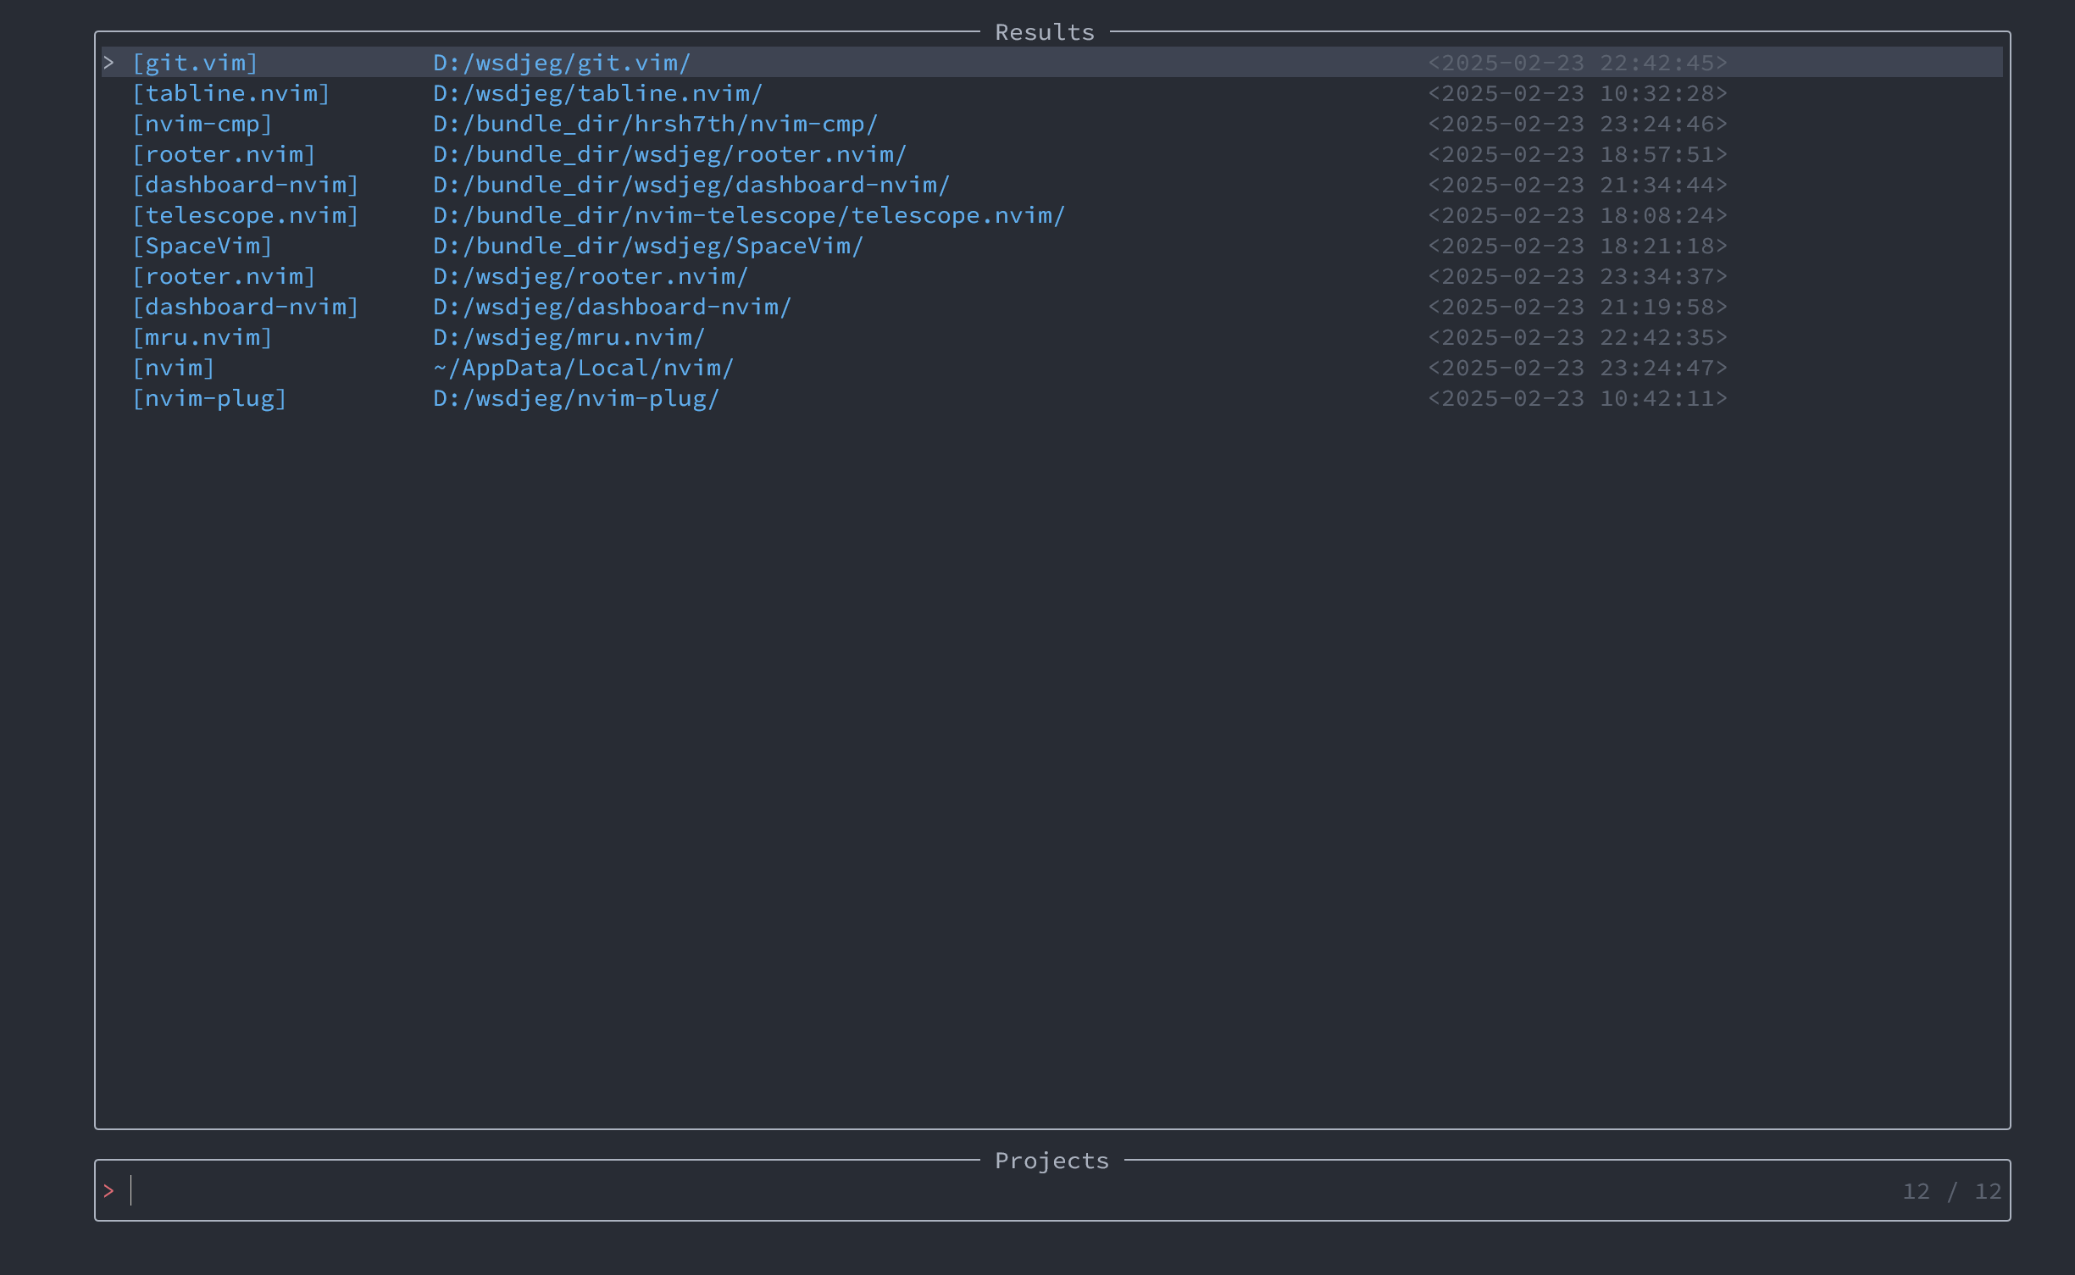Click the red prompt arrow icon
The image size is (2075, 1275).
click(x=108, y=1191)
